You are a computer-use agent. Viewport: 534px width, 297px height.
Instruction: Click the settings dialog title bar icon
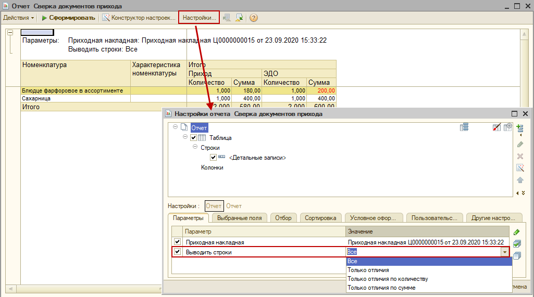coord(168,113)
